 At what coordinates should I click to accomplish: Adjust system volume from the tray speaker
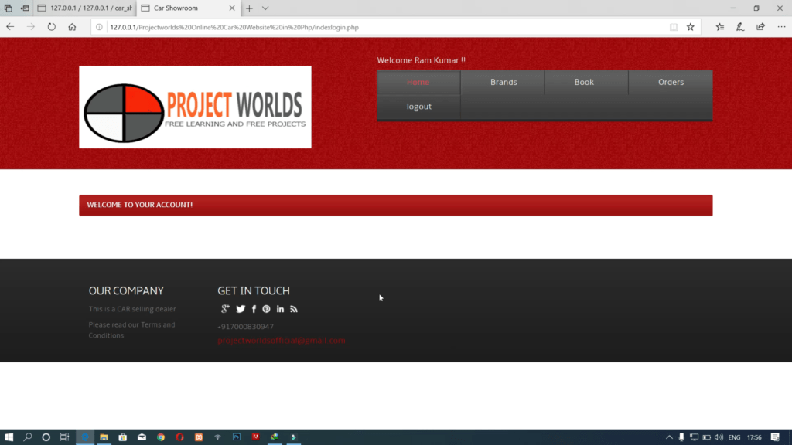pyautogui.click(x=719, y=437)
